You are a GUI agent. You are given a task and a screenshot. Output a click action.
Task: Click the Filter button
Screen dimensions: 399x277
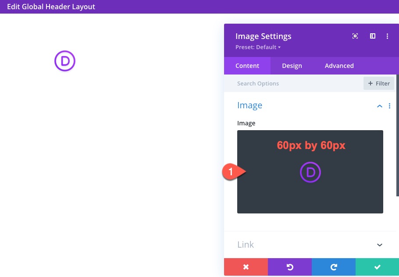tap(379, 83)
